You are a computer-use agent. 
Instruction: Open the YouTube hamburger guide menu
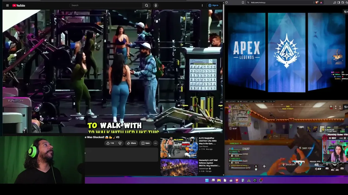(x=7, y=5)
